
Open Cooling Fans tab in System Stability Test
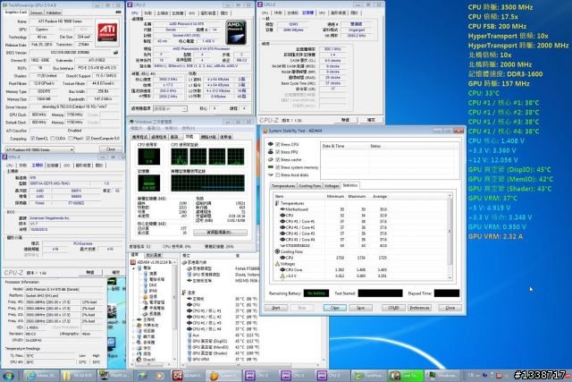[x=310, y=186]
